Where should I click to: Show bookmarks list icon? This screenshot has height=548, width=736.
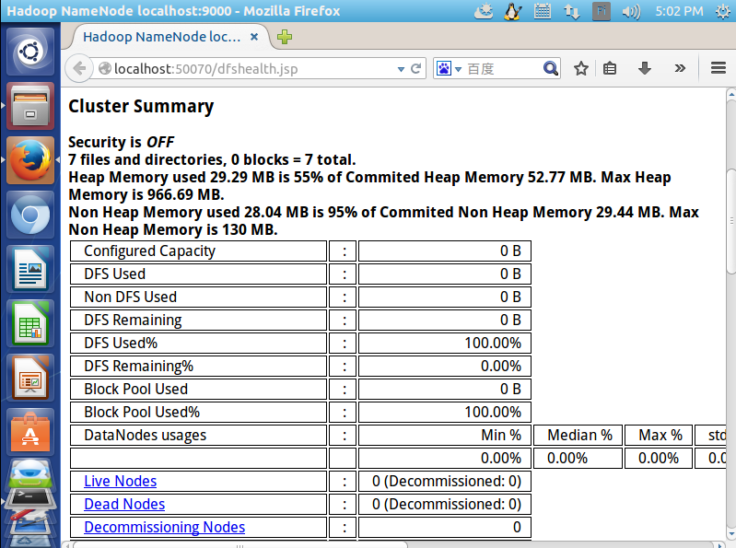click(610, 68)
